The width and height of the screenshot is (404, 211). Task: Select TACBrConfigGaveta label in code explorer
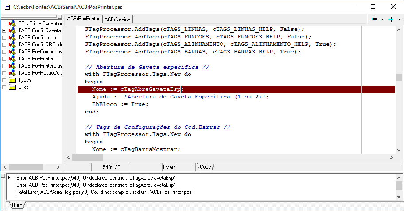point(39,30)
